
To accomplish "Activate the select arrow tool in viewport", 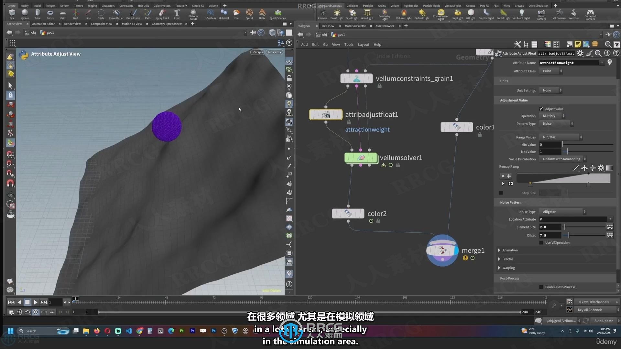I will coord(10,86).
